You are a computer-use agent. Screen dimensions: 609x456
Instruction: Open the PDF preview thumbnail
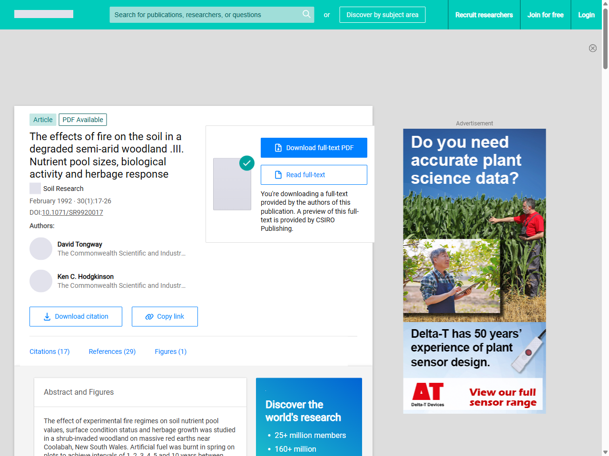[232, 184]
